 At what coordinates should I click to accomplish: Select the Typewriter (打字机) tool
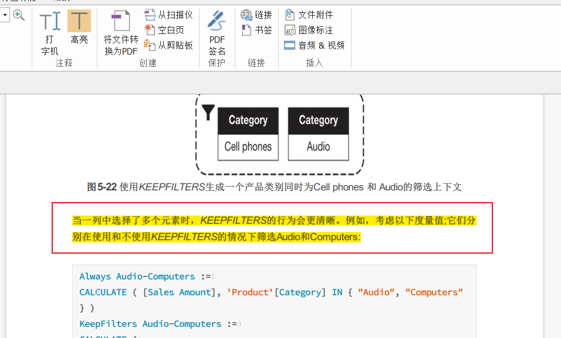click(x=50, y=33)
